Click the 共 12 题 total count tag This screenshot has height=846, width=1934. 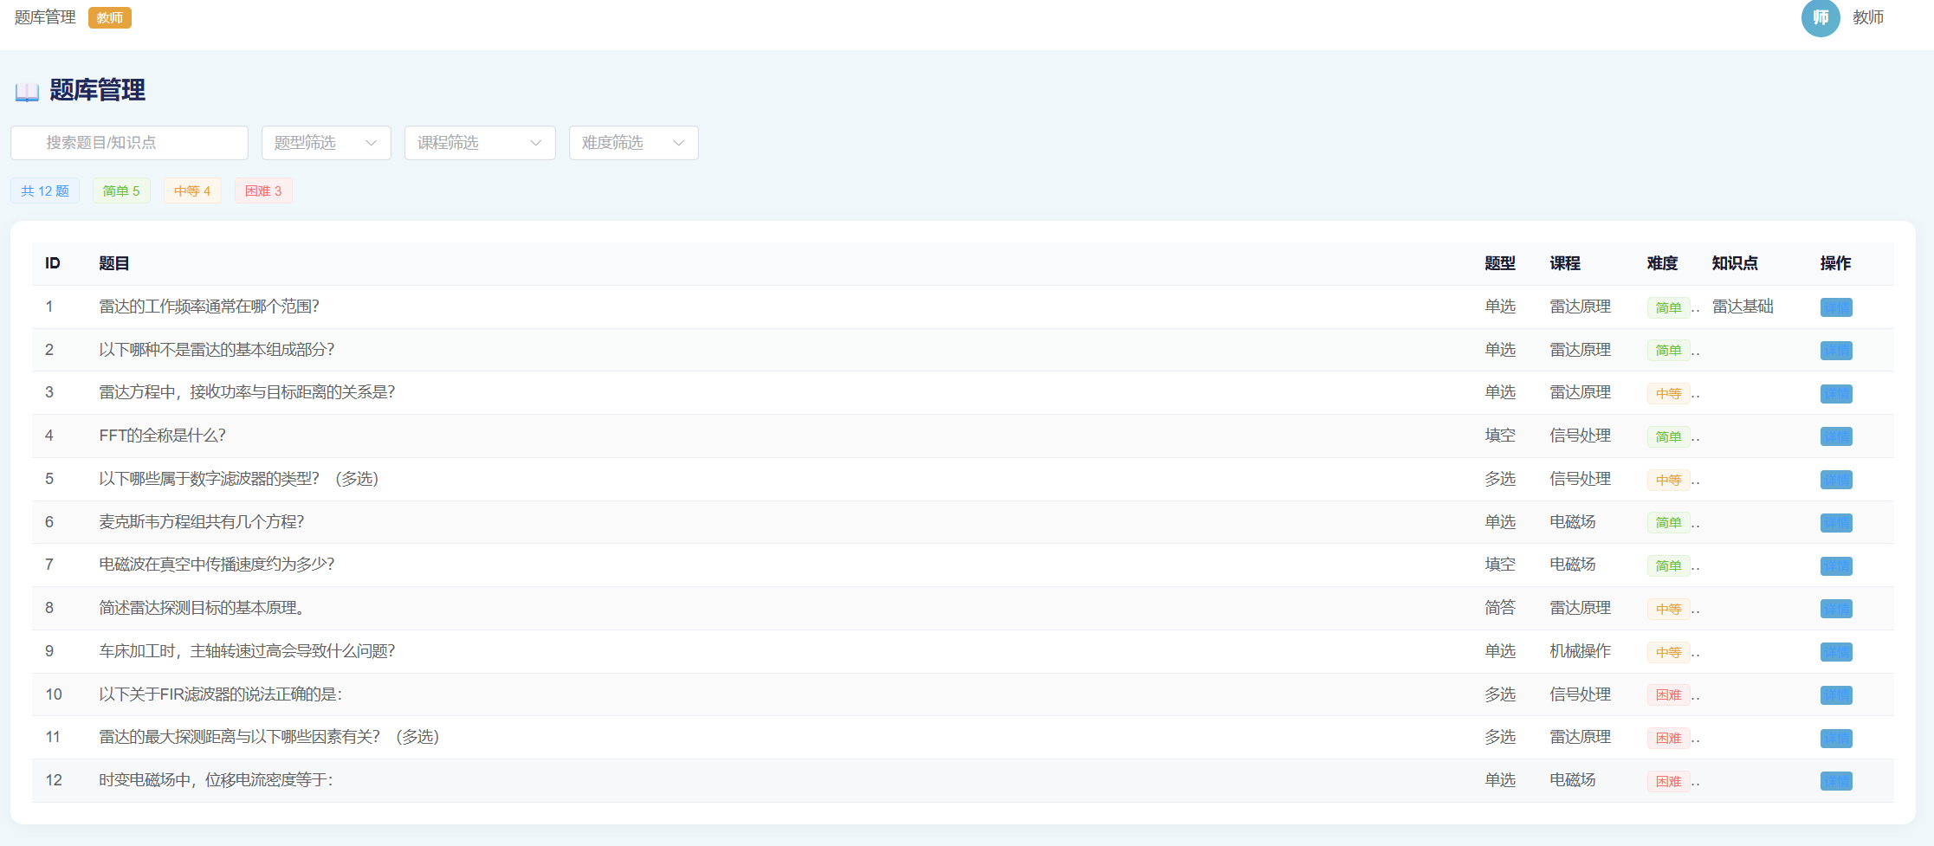[45, 191]
